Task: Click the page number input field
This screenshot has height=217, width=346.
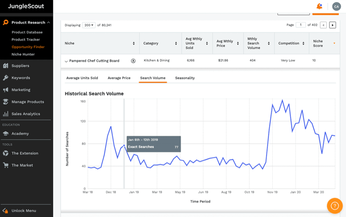Action: (301, 25)
